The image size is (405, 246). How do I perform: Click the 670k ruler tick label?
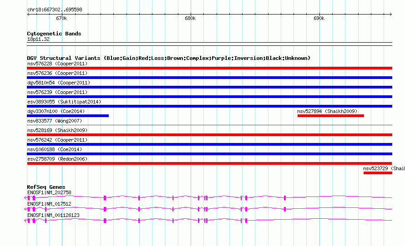61,18
